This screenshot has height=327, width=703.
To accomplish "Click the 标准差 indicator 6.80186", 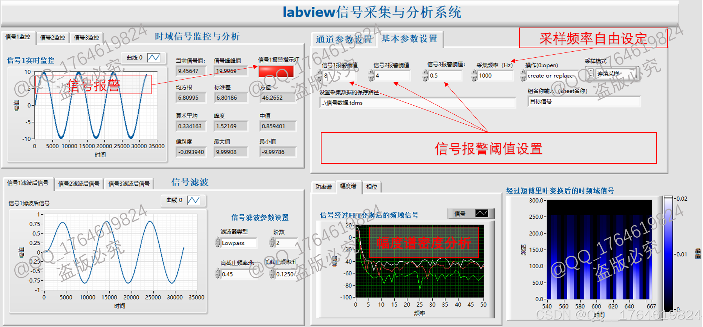I will [x=230, y=98].
